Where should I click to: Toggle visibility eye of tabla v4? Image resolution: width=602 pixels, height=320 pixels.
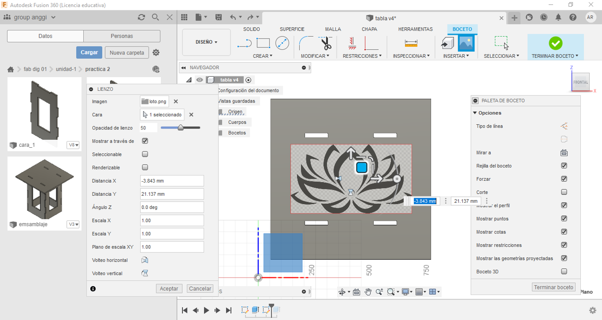199,80
